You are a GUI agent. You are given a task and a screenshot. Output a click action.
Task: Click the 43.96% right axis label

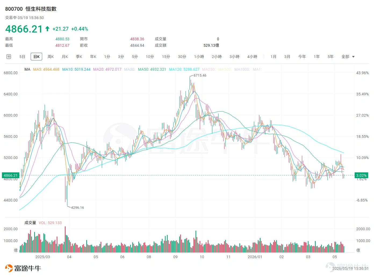362,73
